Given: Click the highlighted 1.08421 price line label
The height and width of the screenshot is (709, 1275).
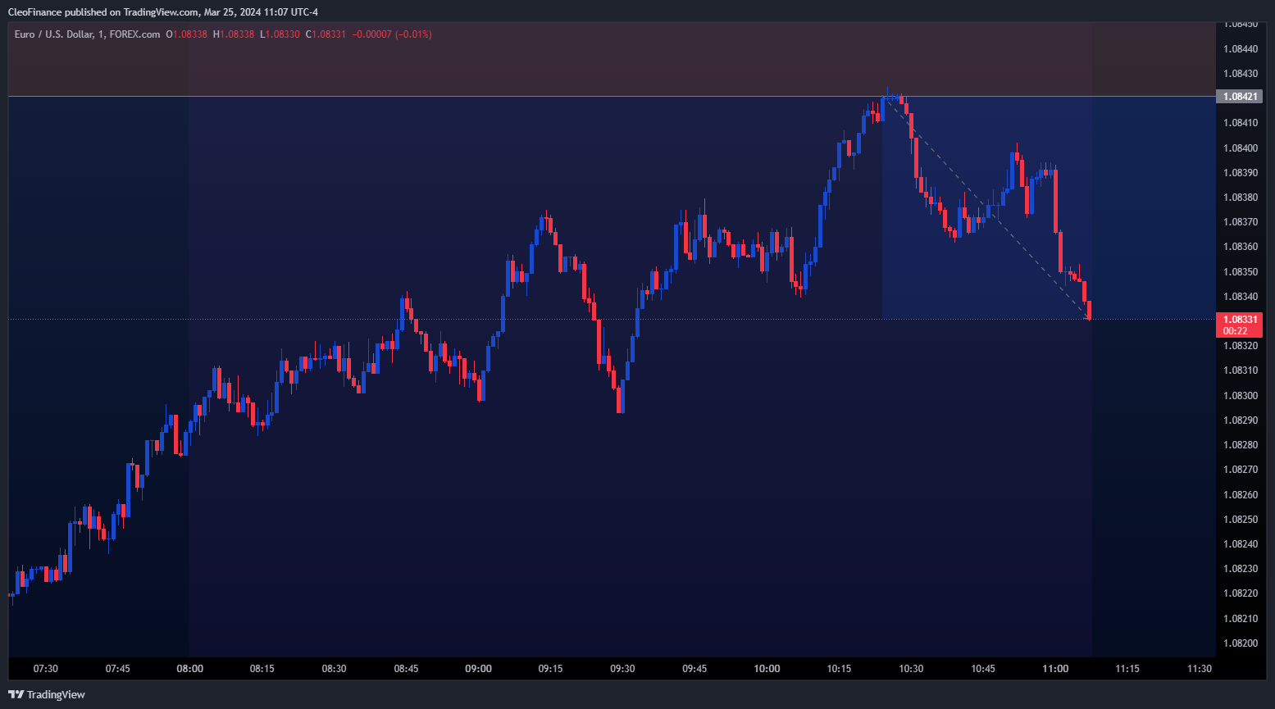Looking at the screenshot, I should click(1239, 97).
